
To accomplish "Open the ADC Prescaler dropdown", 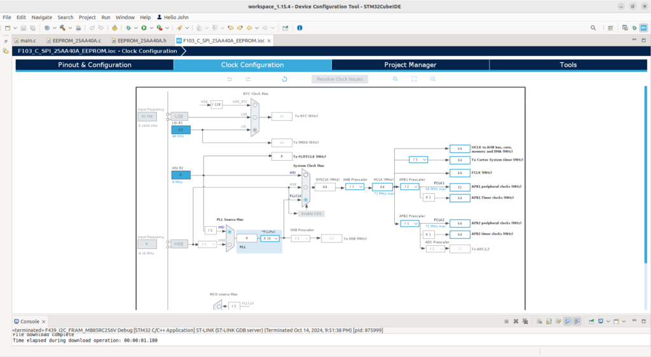I will [435, 249].
